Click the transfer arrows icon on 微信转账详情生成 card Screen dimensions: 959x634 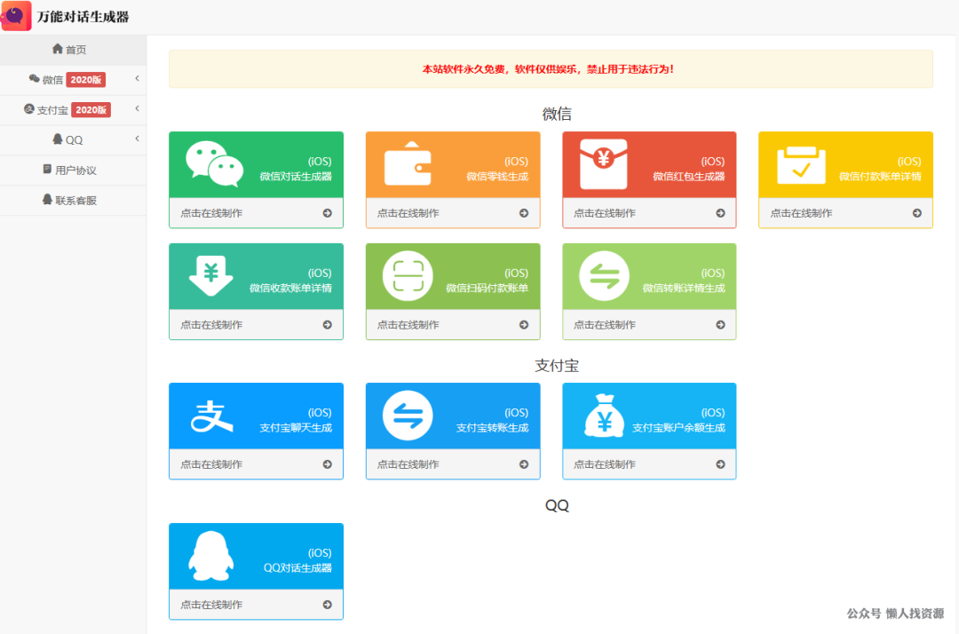[x=605, y=276]
